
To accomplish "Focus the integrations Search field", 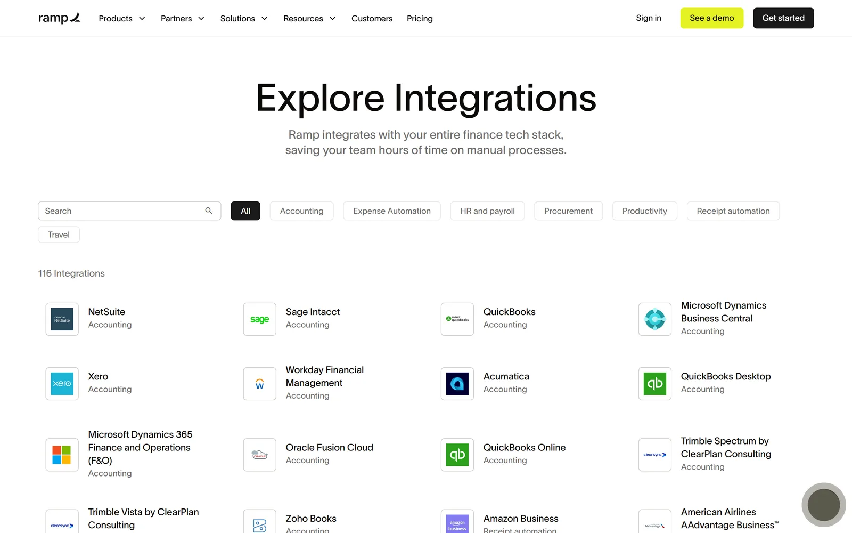I will pyautogui.click(x=129, y=211).
